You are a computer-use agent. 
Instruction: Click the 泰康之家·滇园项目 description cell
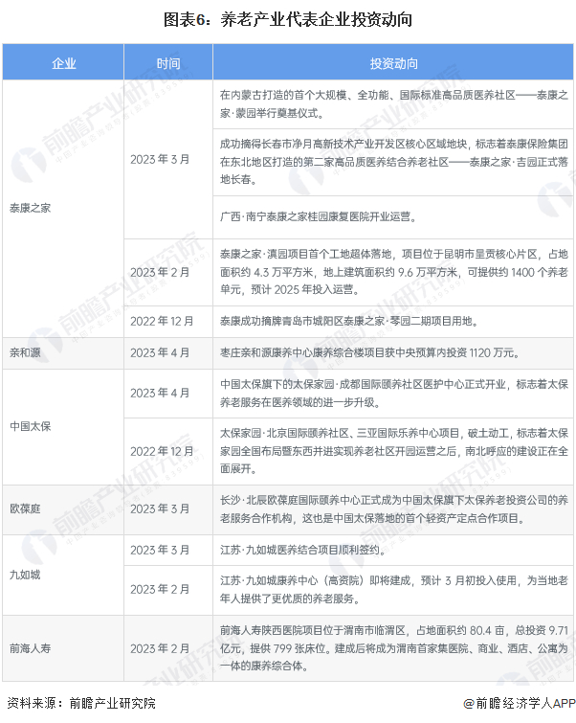[x=393, y=272]
